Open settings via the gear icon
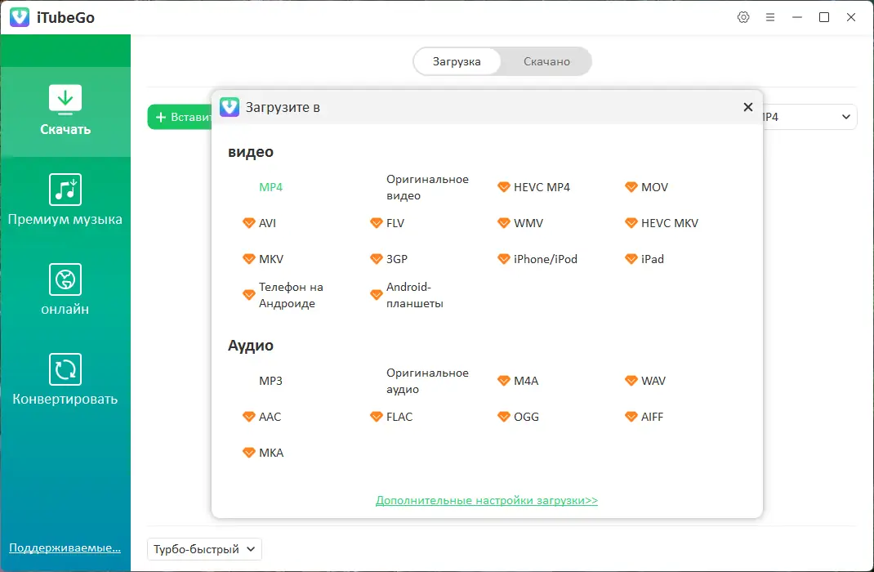 click(743, 17)
